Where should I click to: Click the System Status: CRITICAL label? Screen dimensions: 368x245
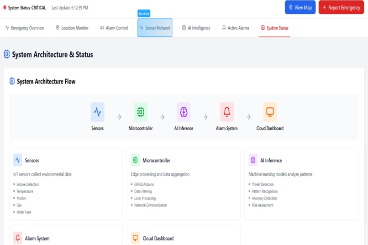[x=27, y=8]
